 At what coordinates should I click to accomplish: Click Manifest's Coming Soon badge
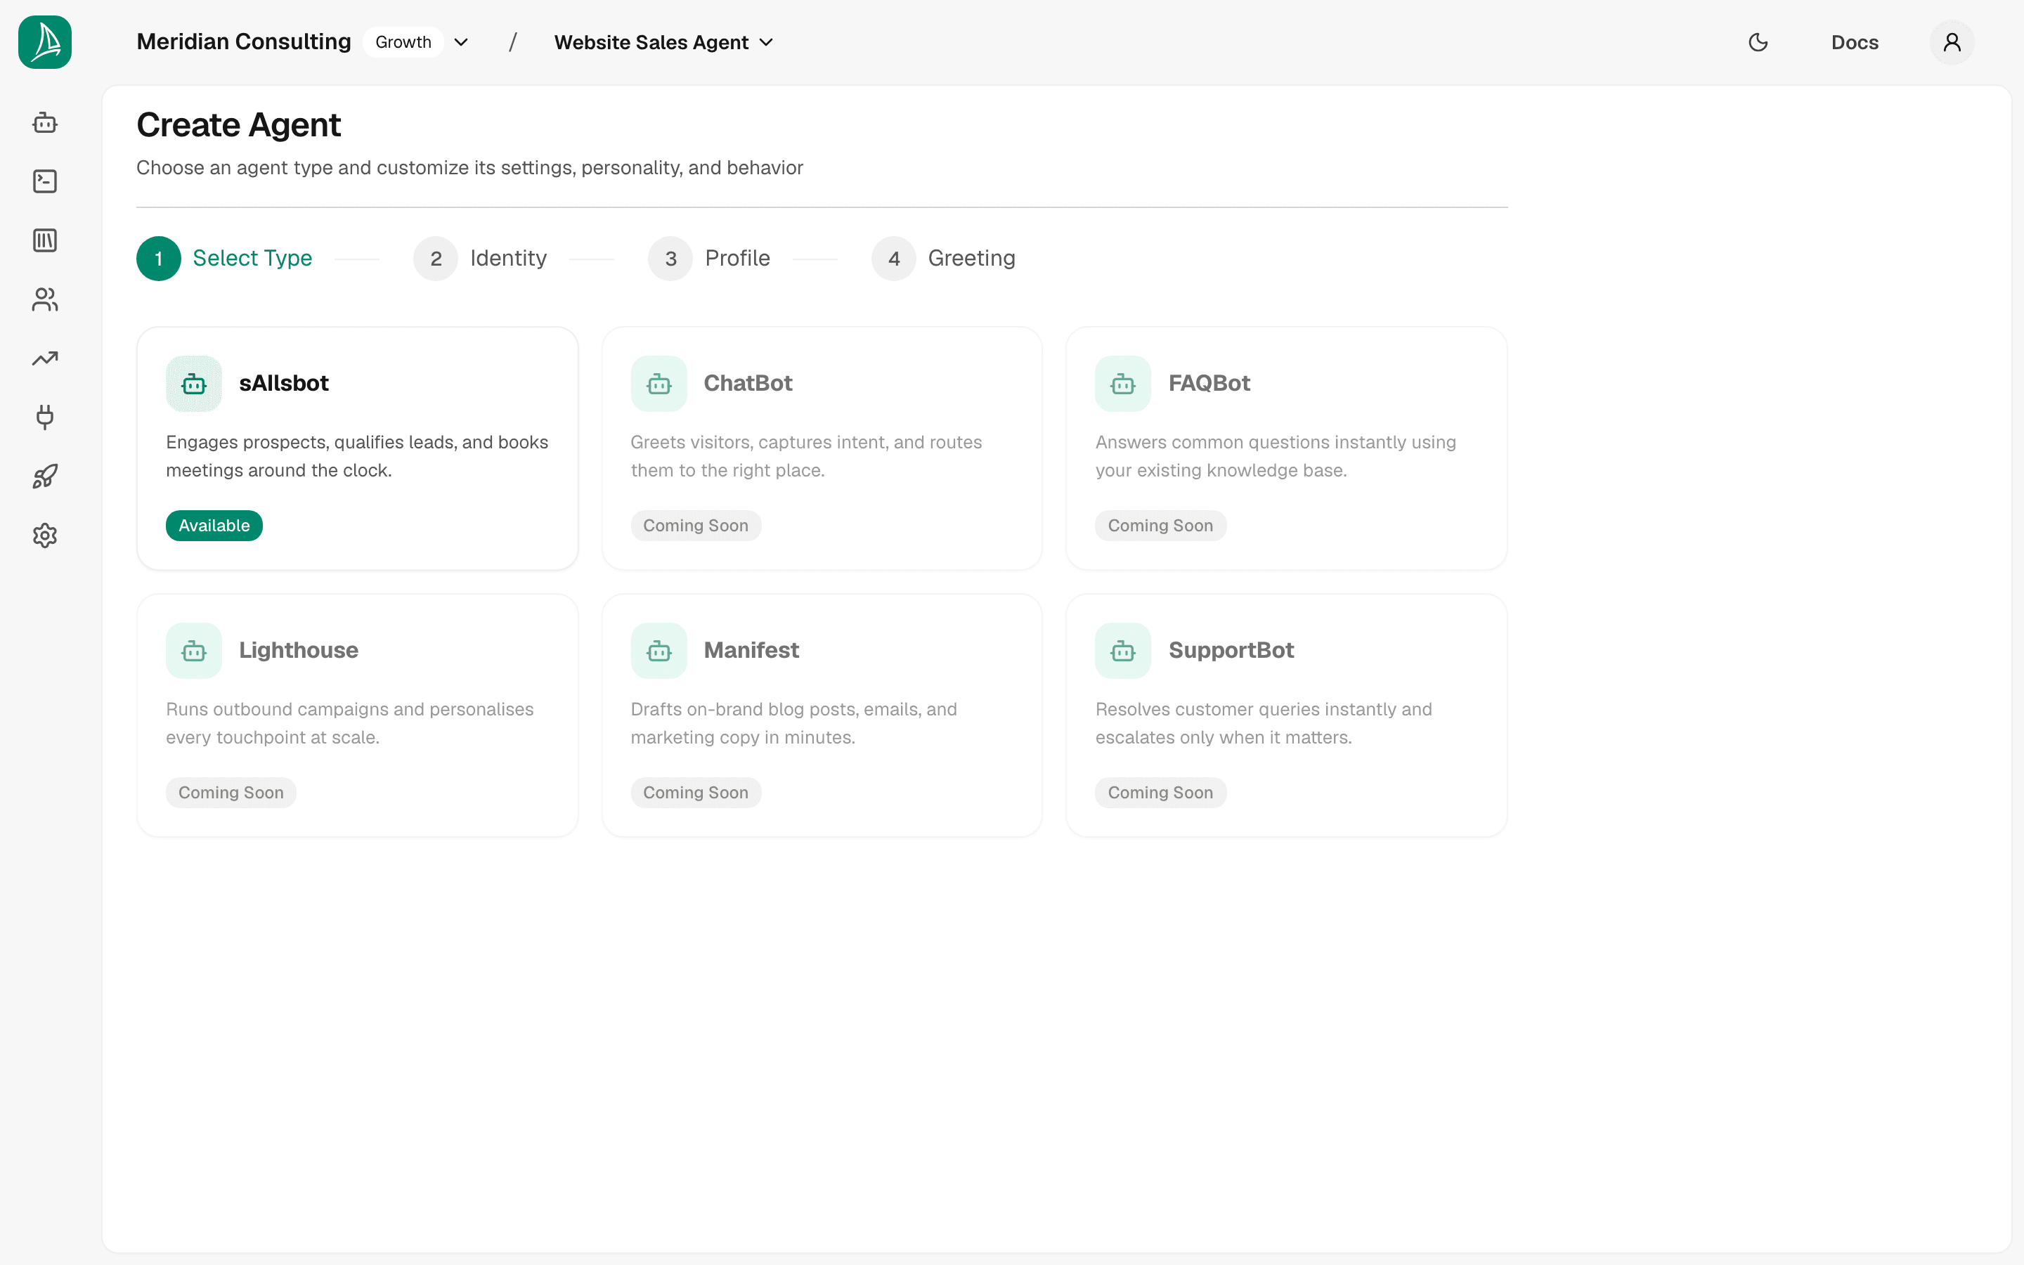point(696,792)
